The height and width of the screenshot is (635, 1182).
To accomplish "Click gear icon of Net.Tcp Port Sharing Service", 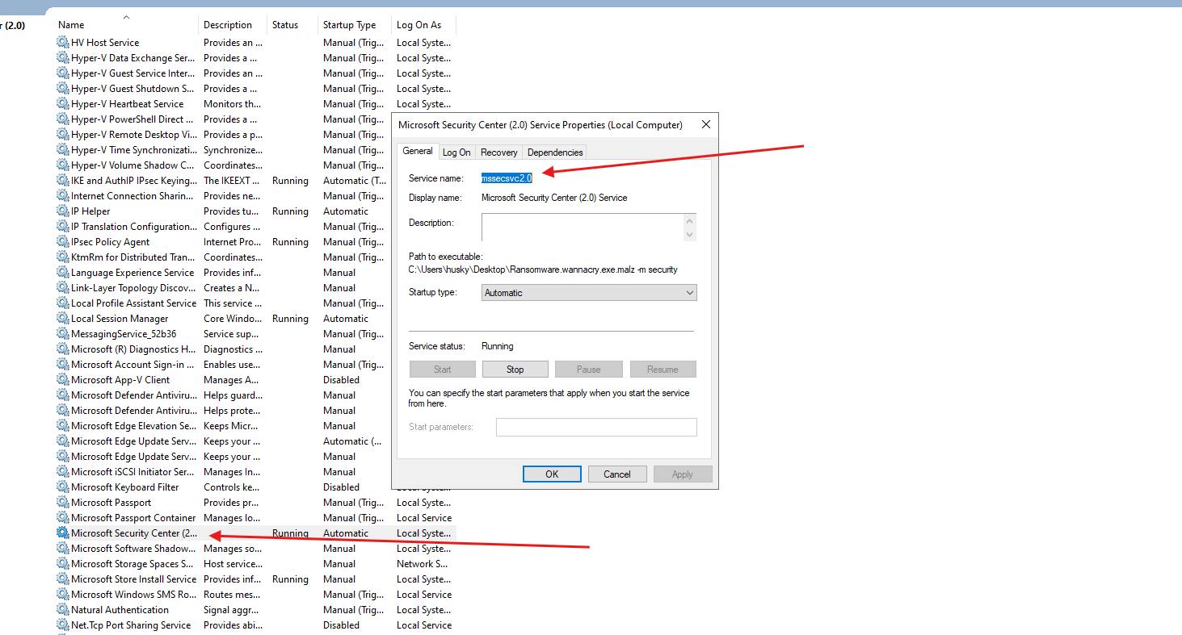I will pyautogui.click(x=62, y=625).
